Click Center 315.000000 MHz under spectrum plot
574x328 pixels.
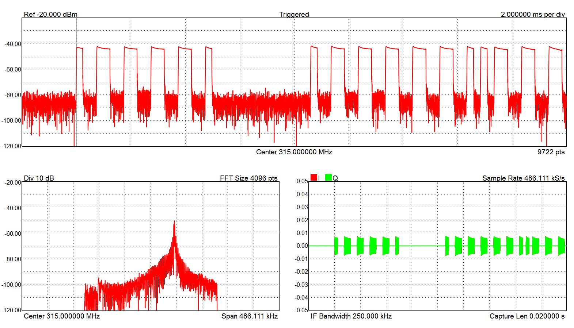[62, 316]
